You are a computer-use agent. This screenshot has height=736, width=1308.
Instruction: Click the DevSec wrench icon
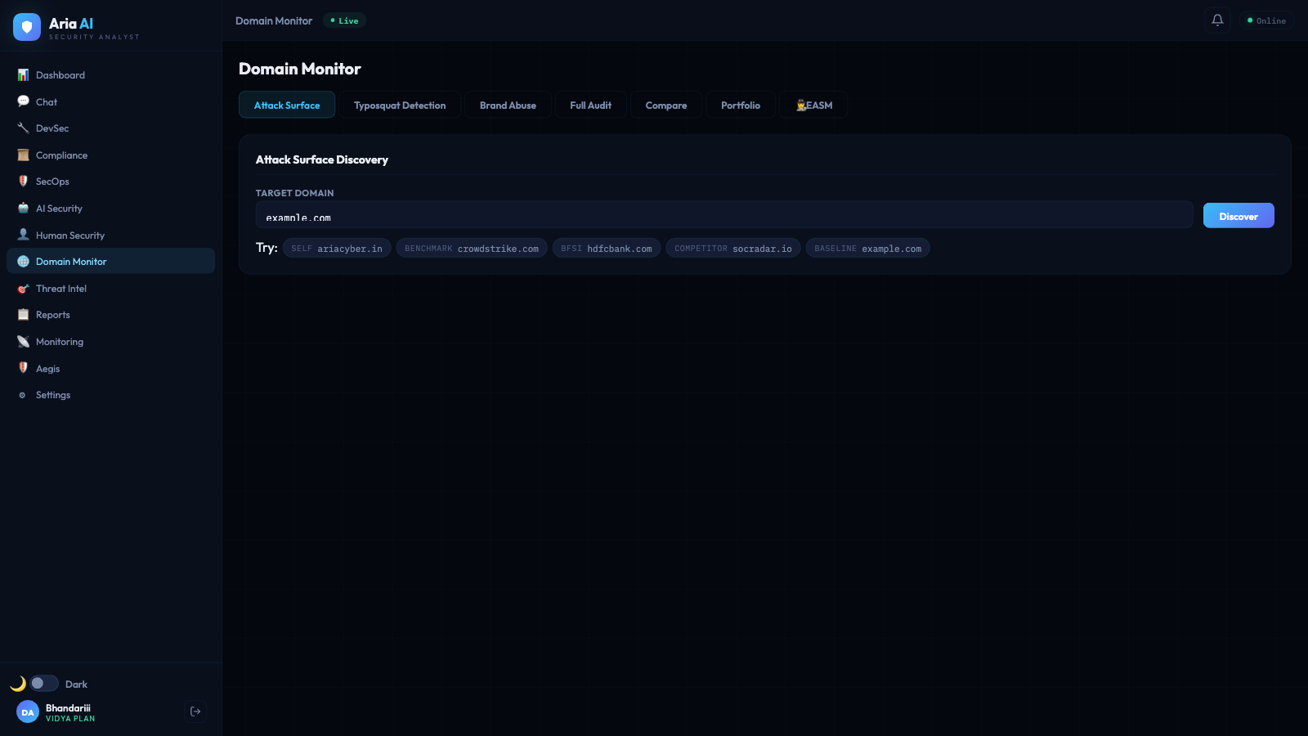click(x=23, y=128)
